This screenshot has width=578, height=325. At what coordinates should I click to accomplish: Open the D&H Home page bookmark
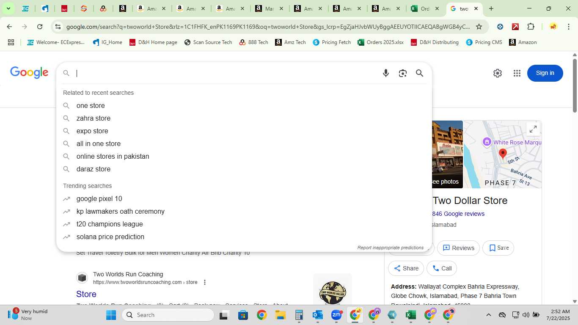(153, 42)
